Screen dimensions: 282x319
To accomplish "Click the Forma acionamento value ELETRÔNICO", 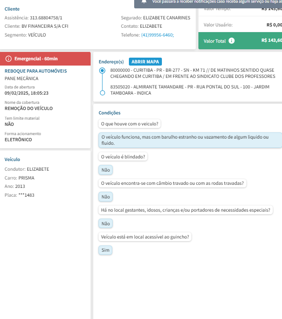I will coord(18,140).
